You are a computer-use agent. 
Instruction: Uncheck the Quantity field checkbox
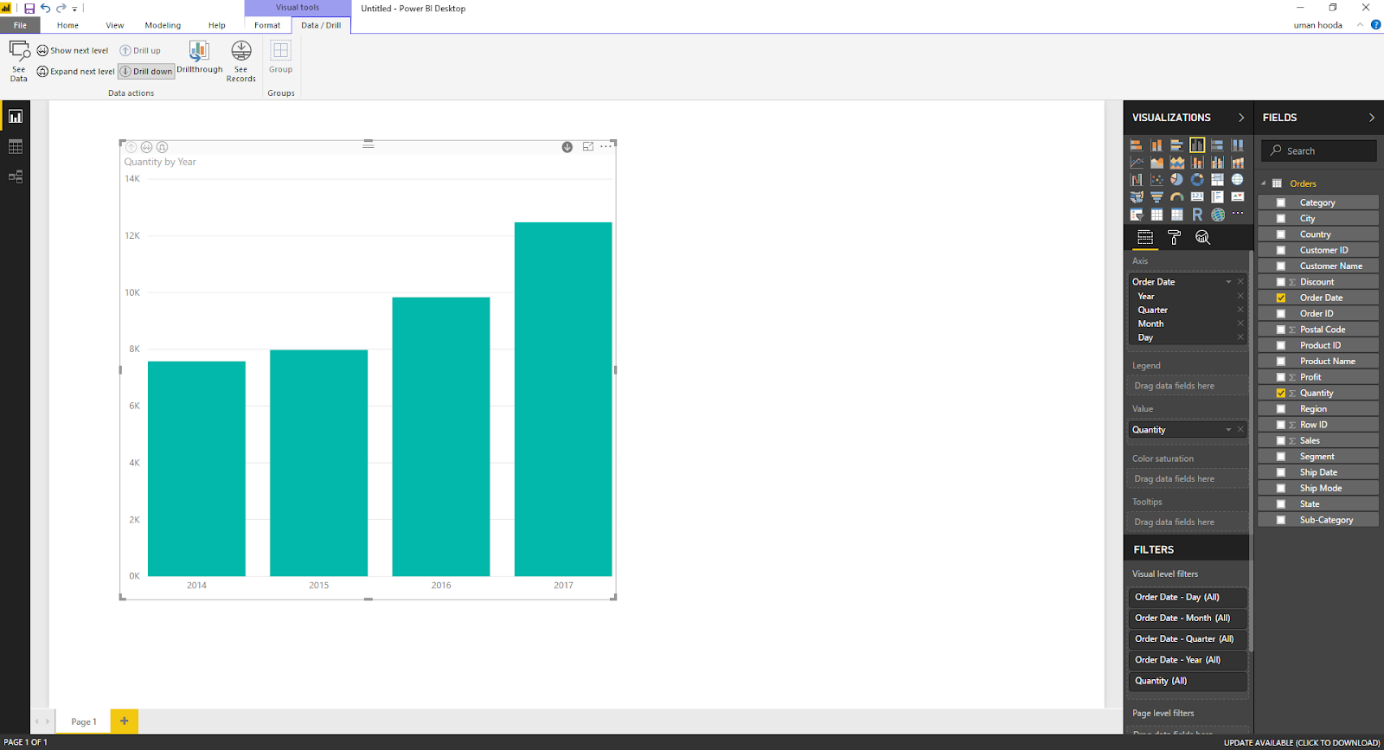pos(1281,393)
